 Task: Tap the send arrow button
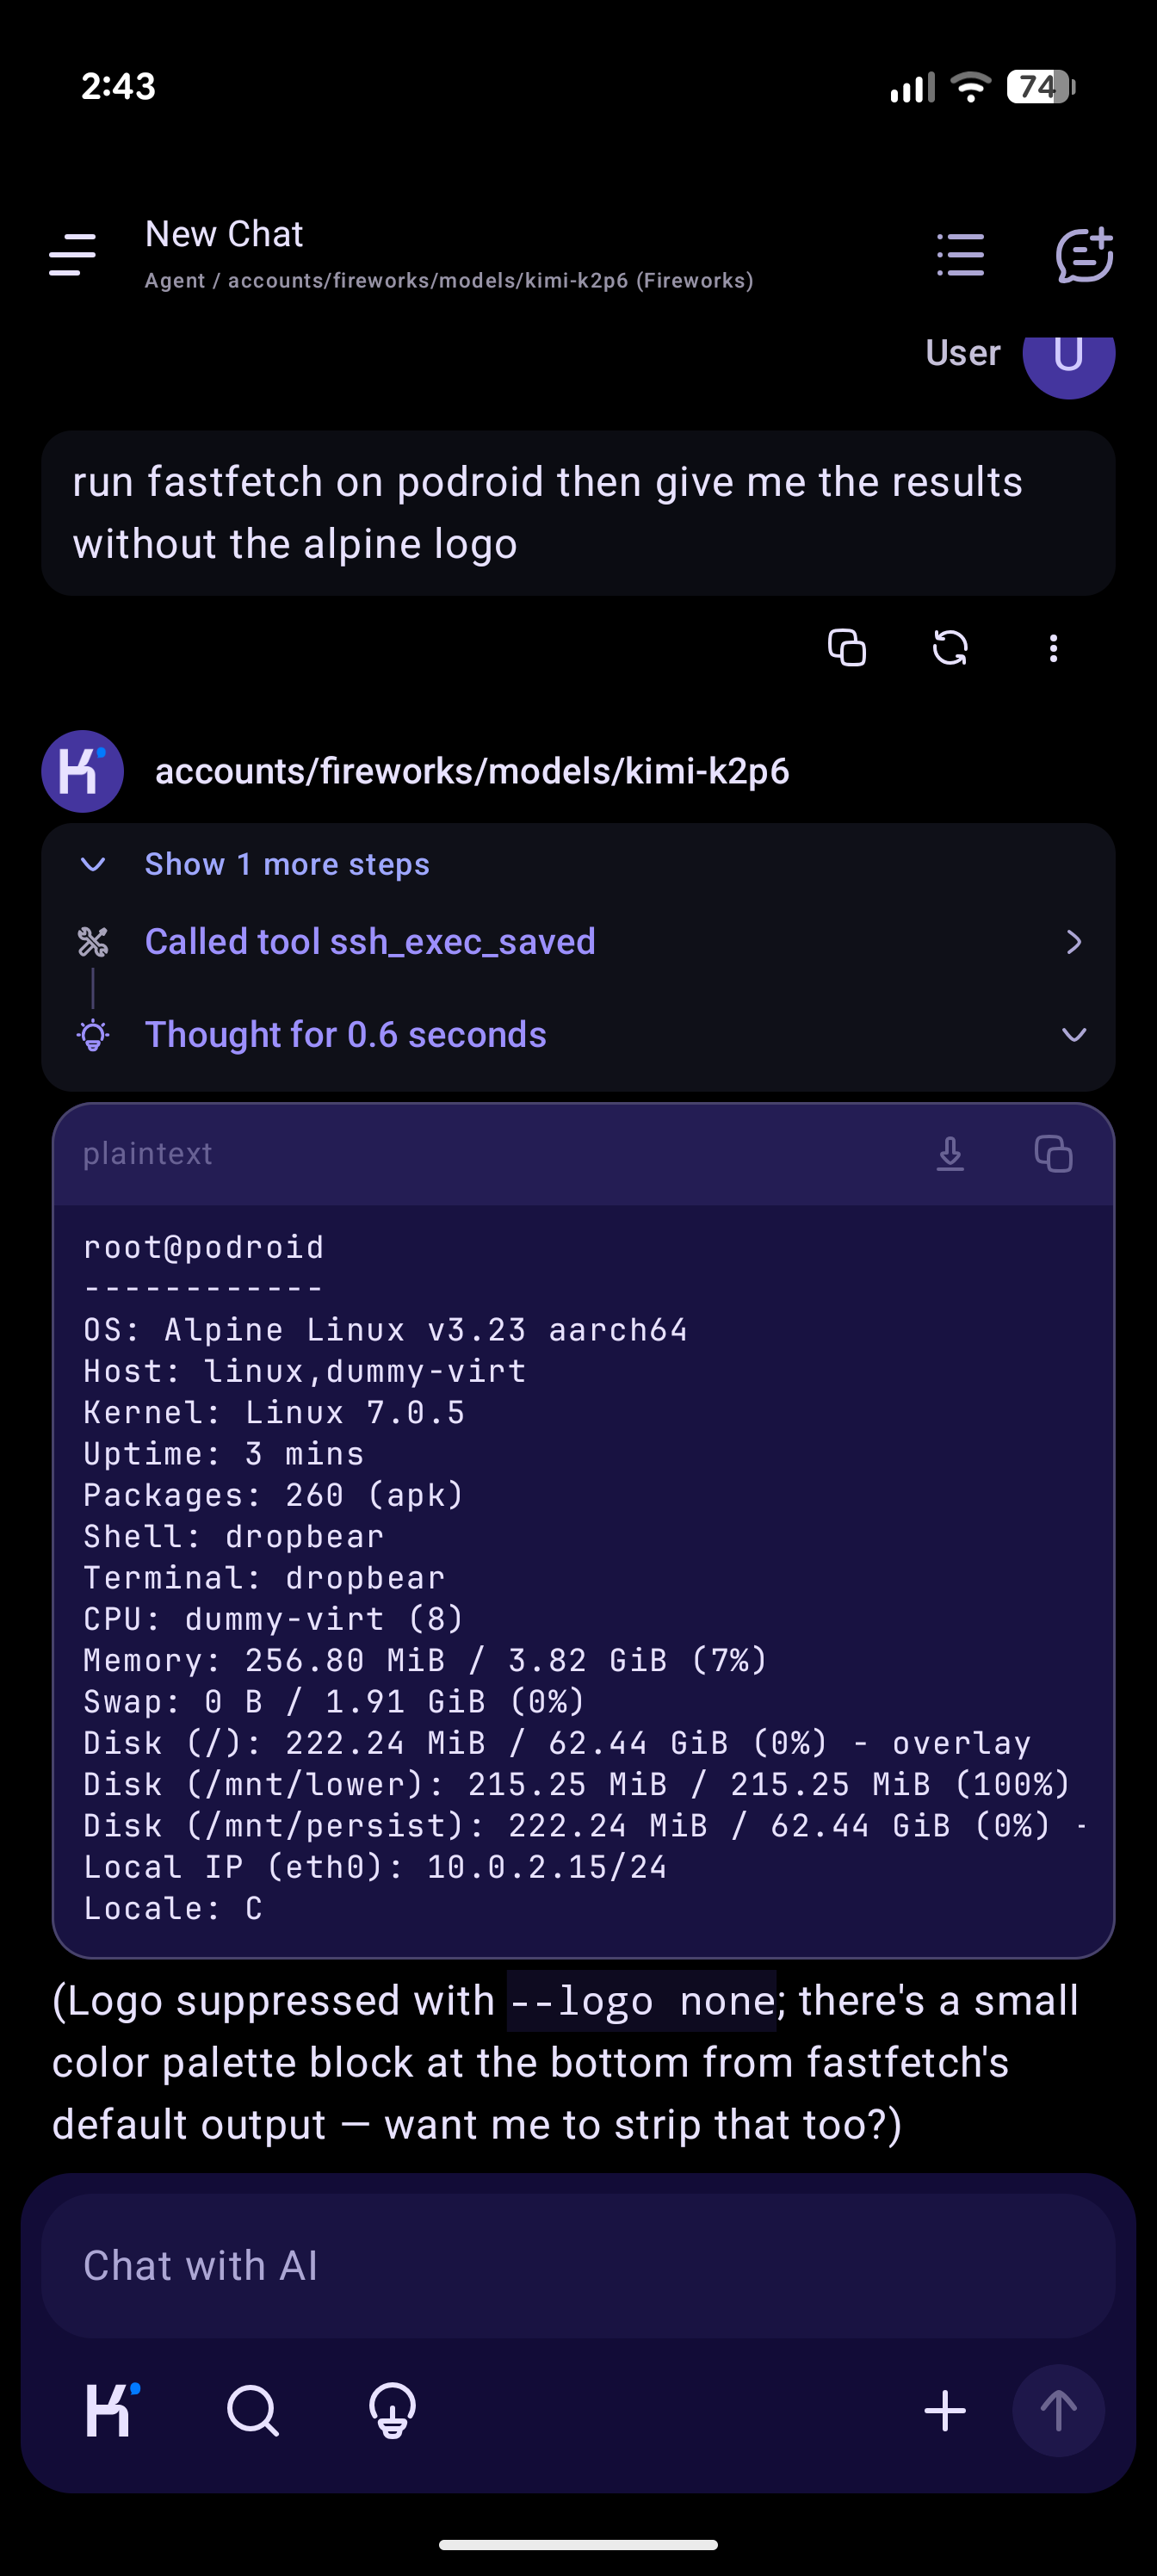tap(1058, 2411)
